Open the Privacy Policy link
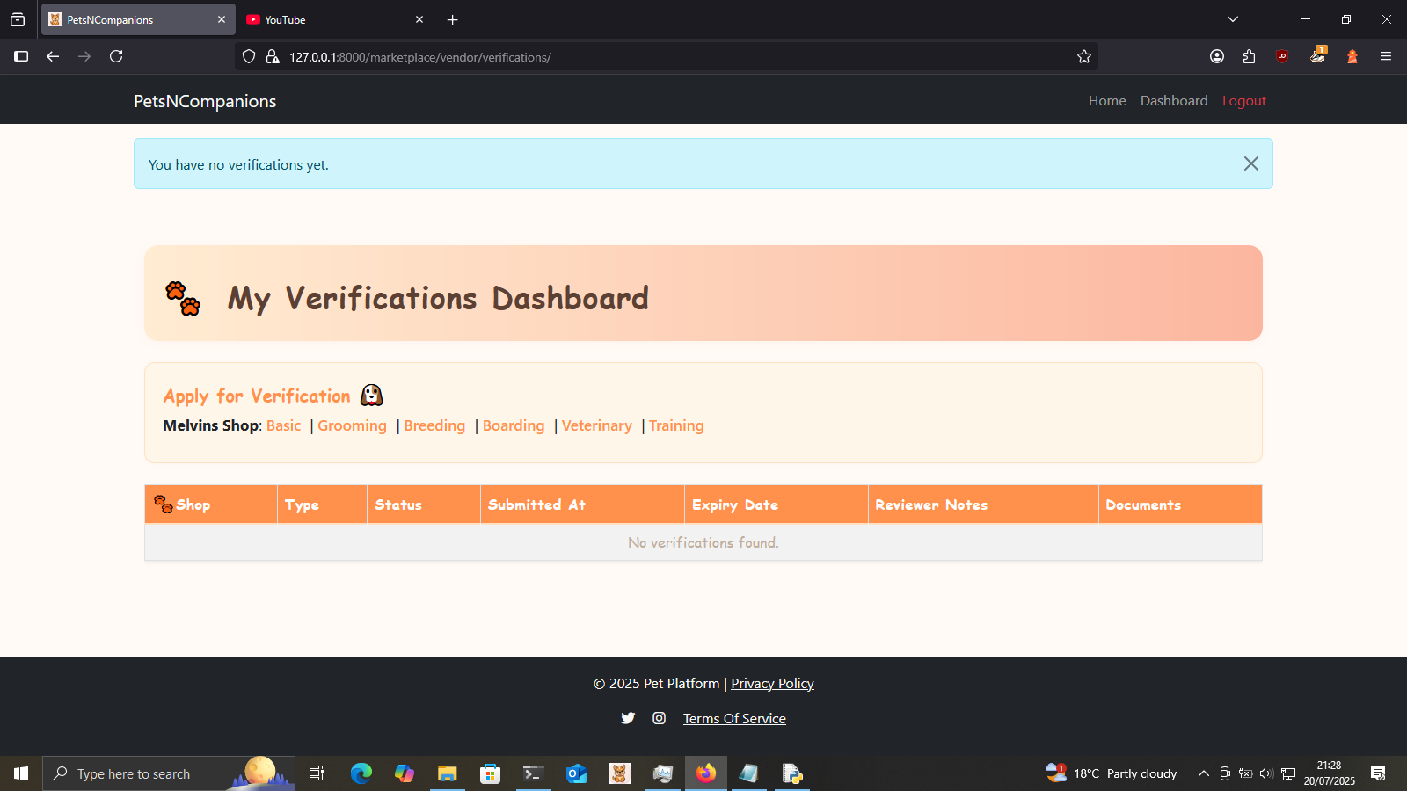Image resolution: width=1407 pixels, height=791 pixels. [772, 683]
